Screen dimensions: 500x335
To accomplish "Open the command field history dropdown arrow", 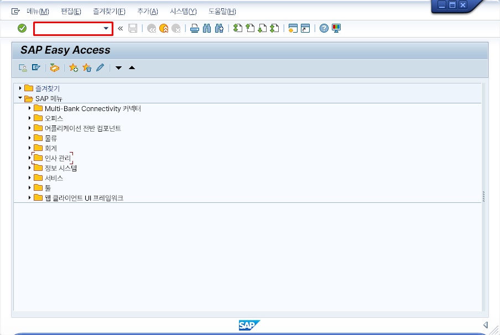I will pyautogui.click(x=106, y=28).
